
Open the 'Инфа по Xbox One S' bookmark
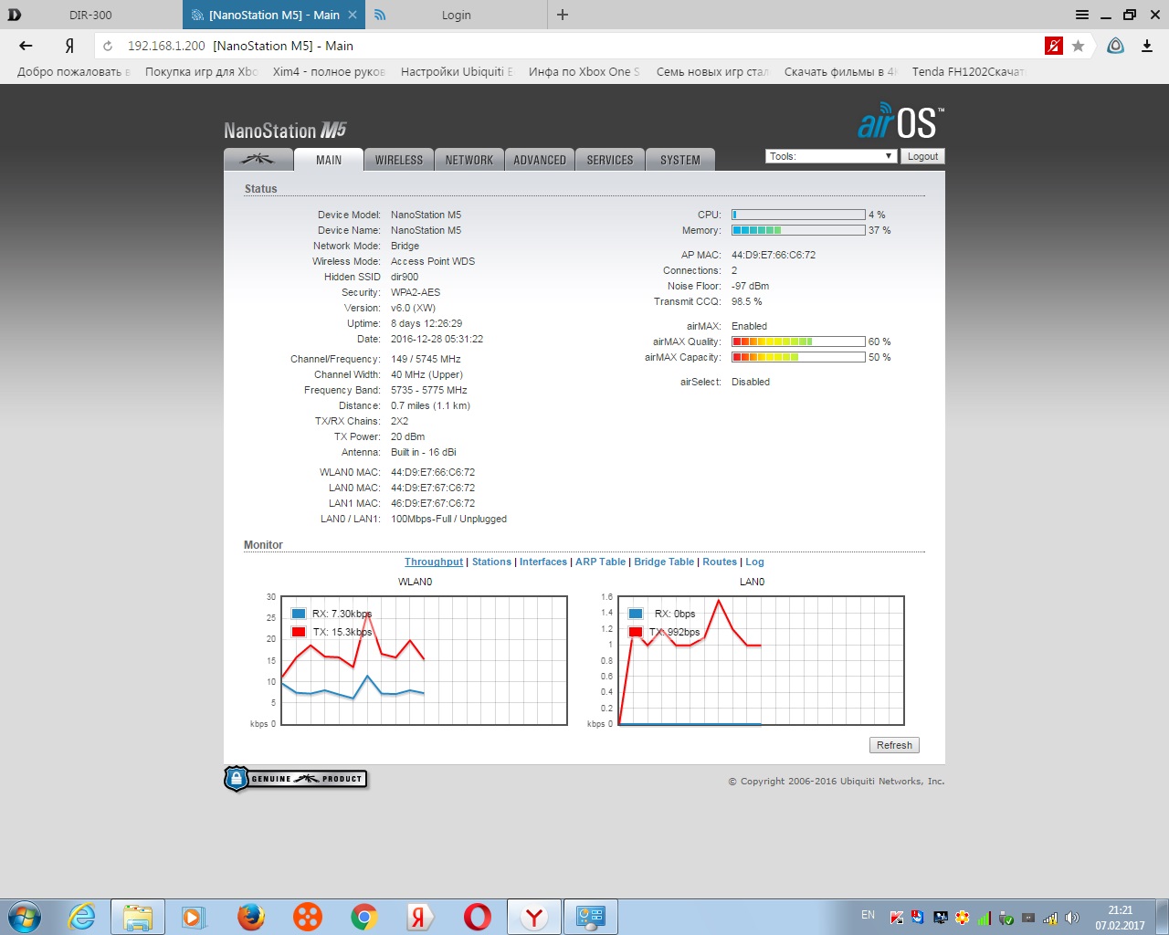[x=584, y=71]
